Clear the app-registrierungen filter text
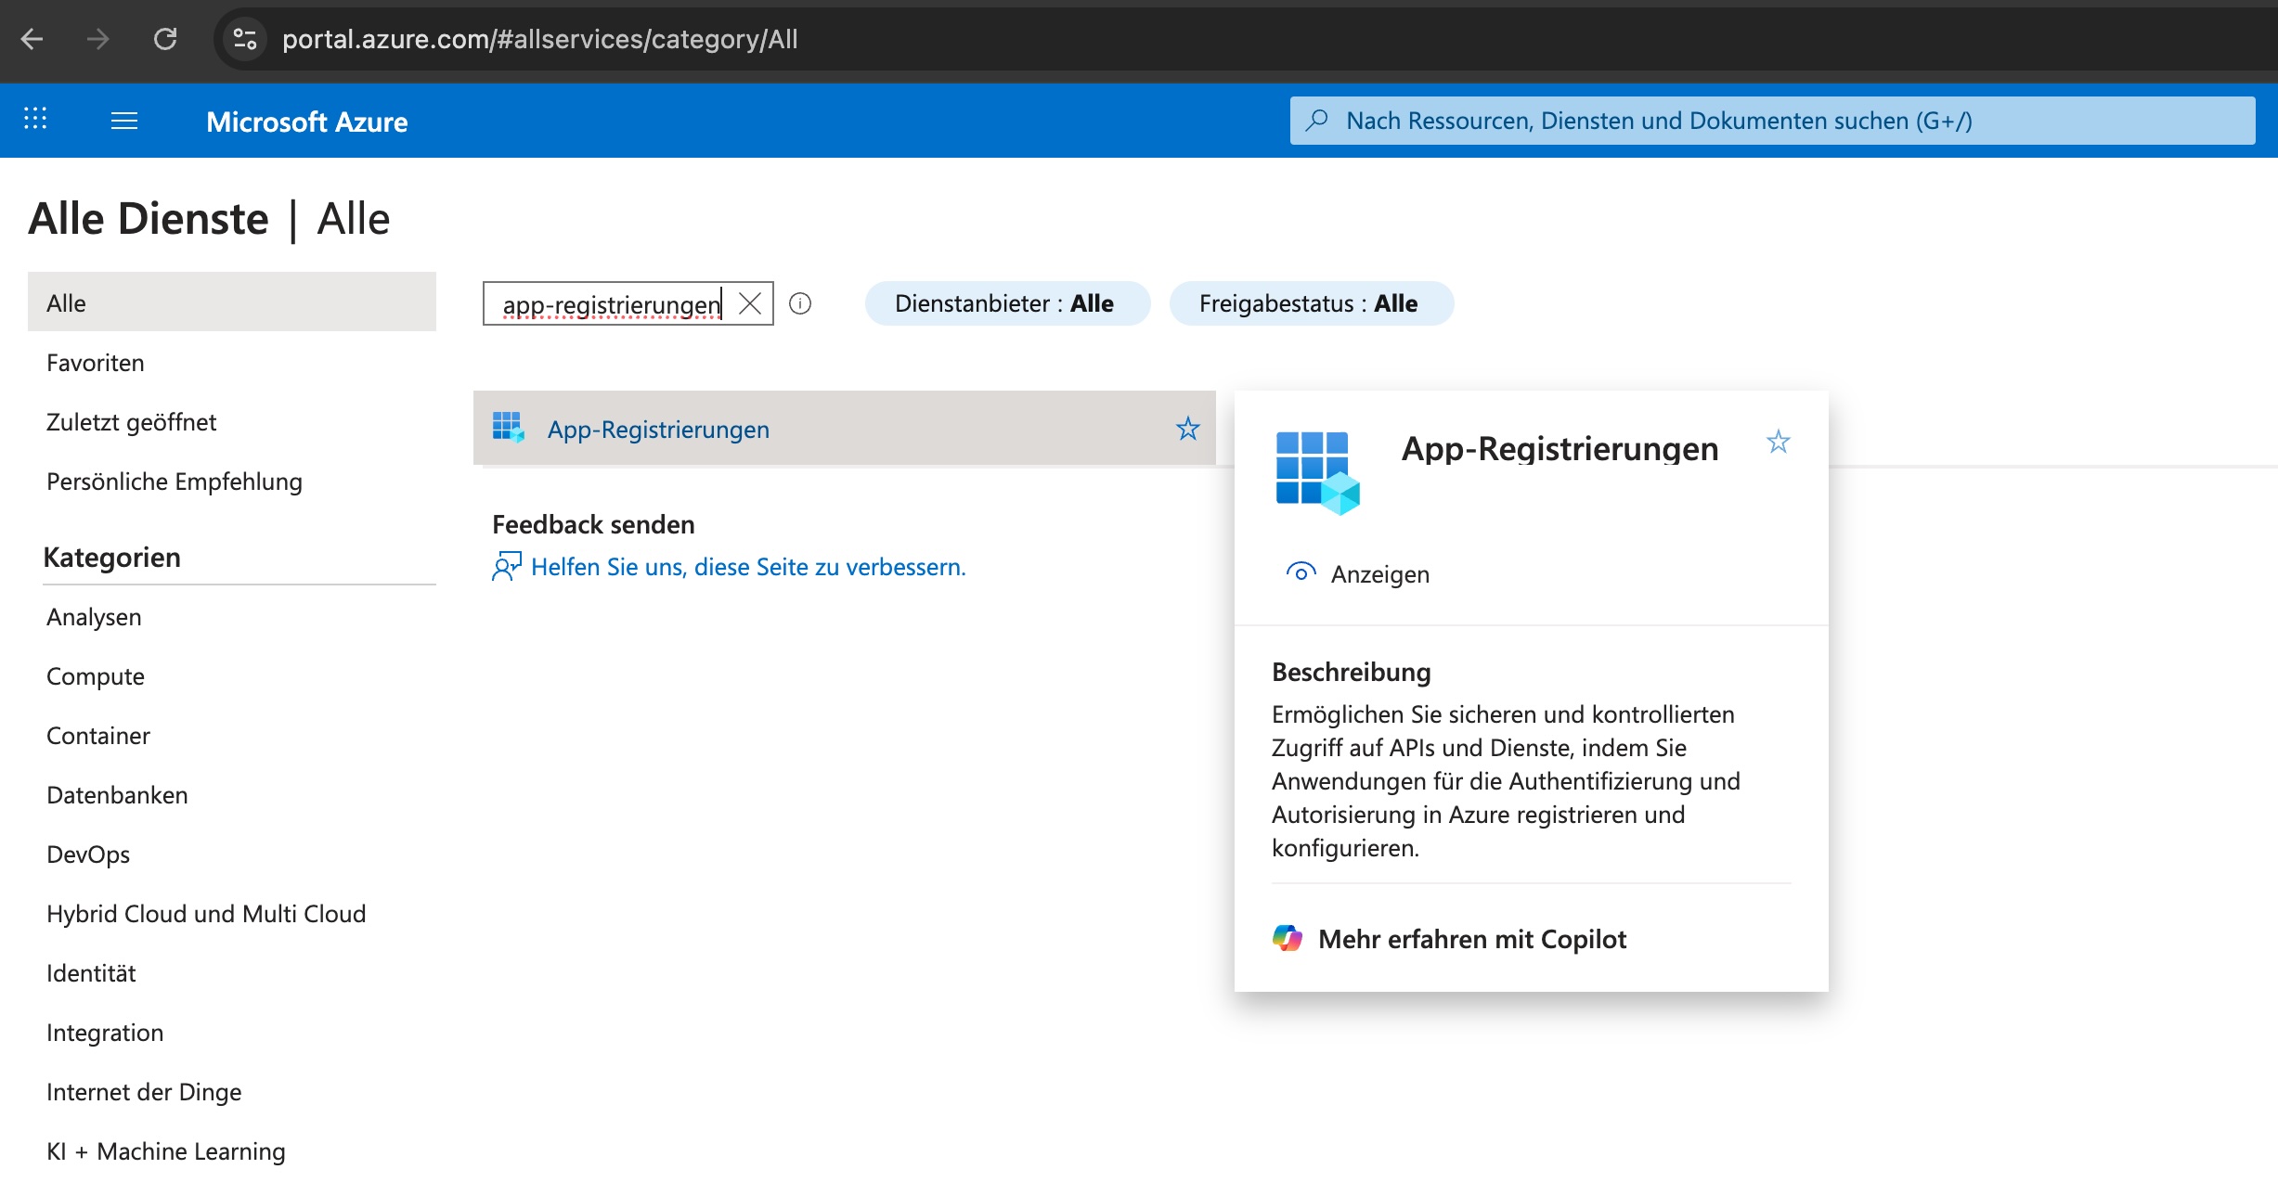The width and height of the screenshot is (2278, 1182). click(750, 303)
